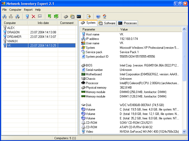Viewport: 189px width, 141px height.
Task: Click the User name row users icon
Action: pyautogui.click(x=83, y=43)
